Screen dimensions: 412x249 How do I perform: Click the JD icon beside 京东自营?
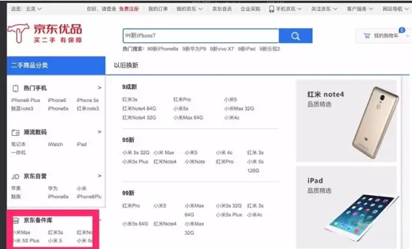pos(16,176)
